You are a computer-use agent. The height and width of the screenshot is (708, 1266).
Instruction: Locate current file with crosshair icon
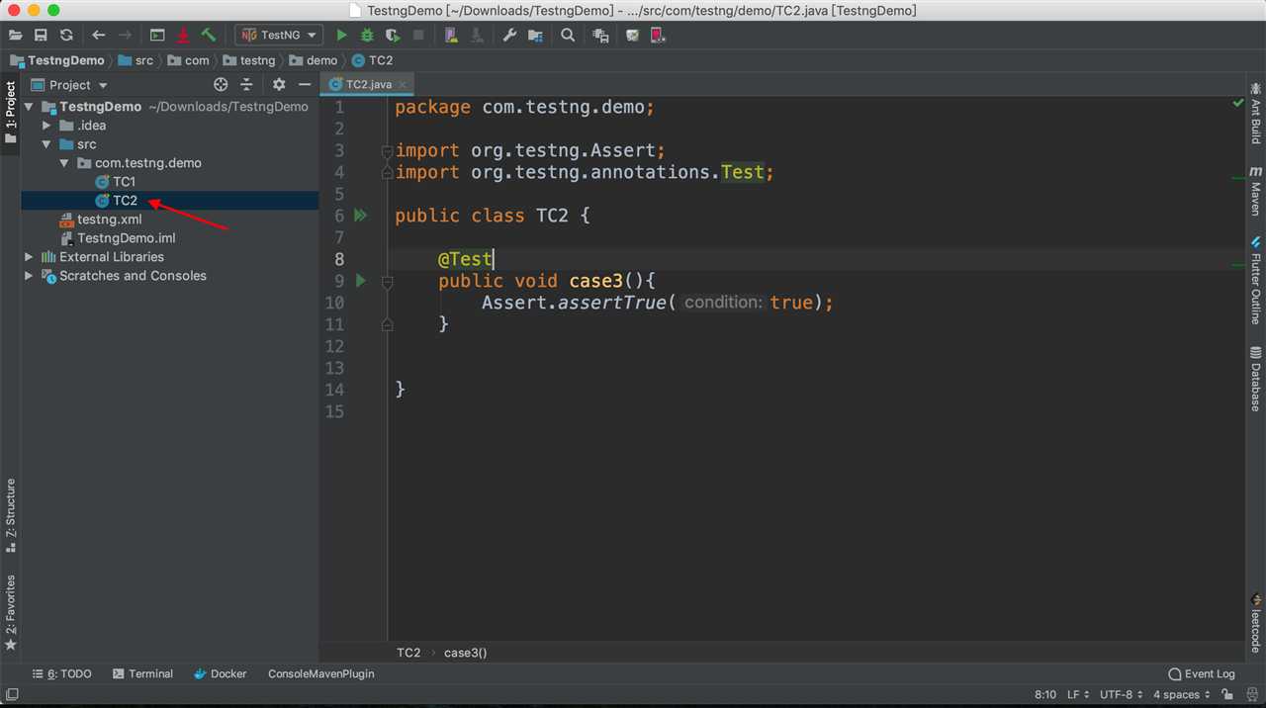pyautogui.click(x=221, y=85)
